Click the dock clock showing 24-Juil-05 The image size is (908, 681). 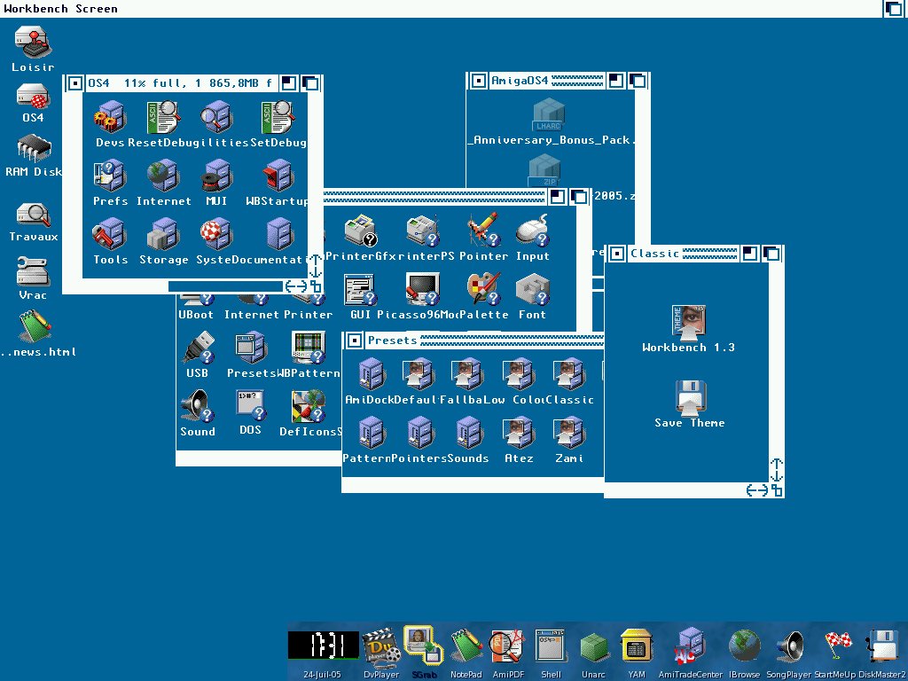pyautogui.click(x=323, y=646)
